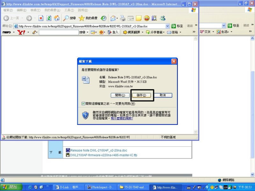The width and height of the screenshot is (255, 191).
Task: Click the Yahoo toolbar 搜尋 button
Action: coord(82,32)
